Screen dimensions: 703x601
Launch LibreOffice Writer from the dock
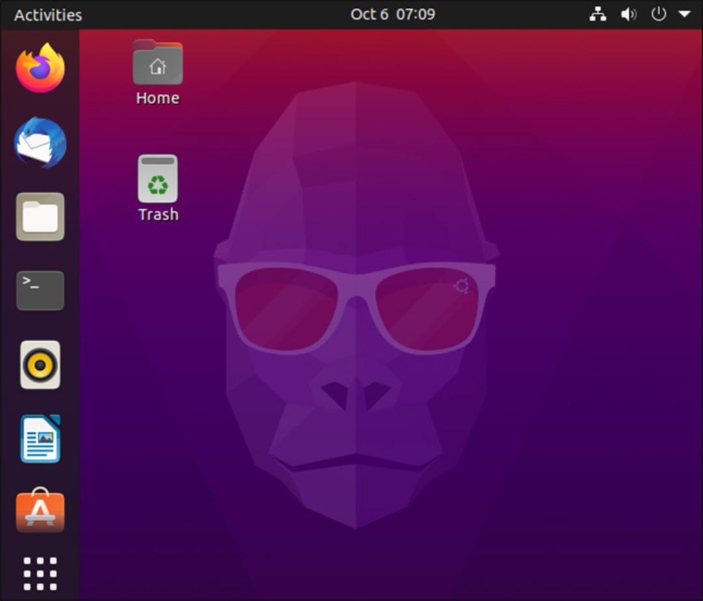point(40,439)
